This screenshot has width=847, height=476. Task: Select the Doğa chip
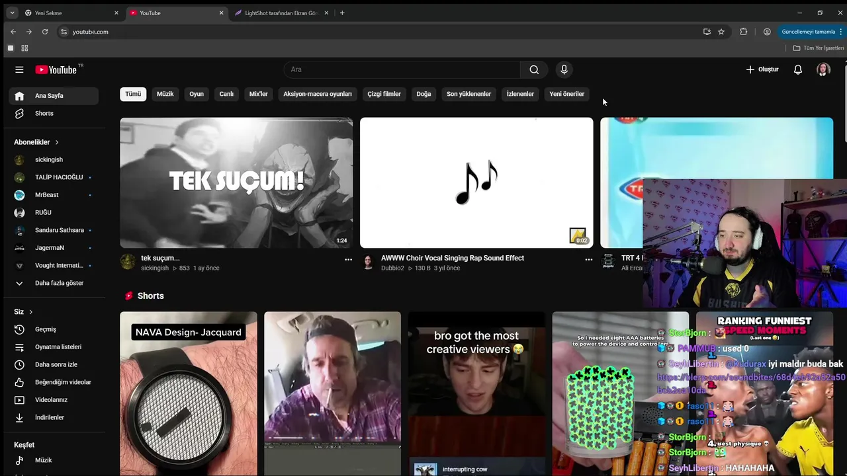(x=423, y=94)
